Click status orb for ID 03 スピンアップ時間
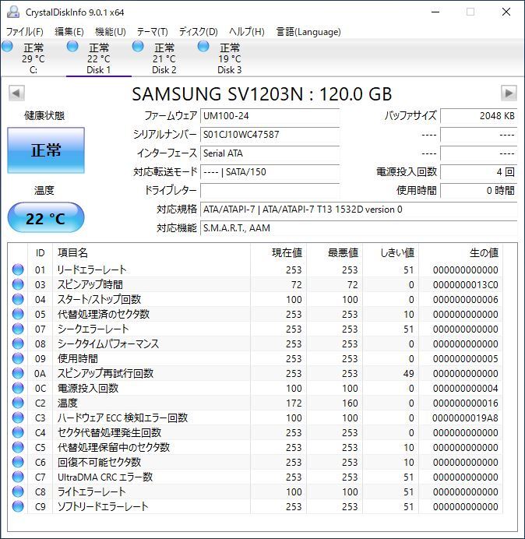Viewport: 525px width, 539px height. 18,284
